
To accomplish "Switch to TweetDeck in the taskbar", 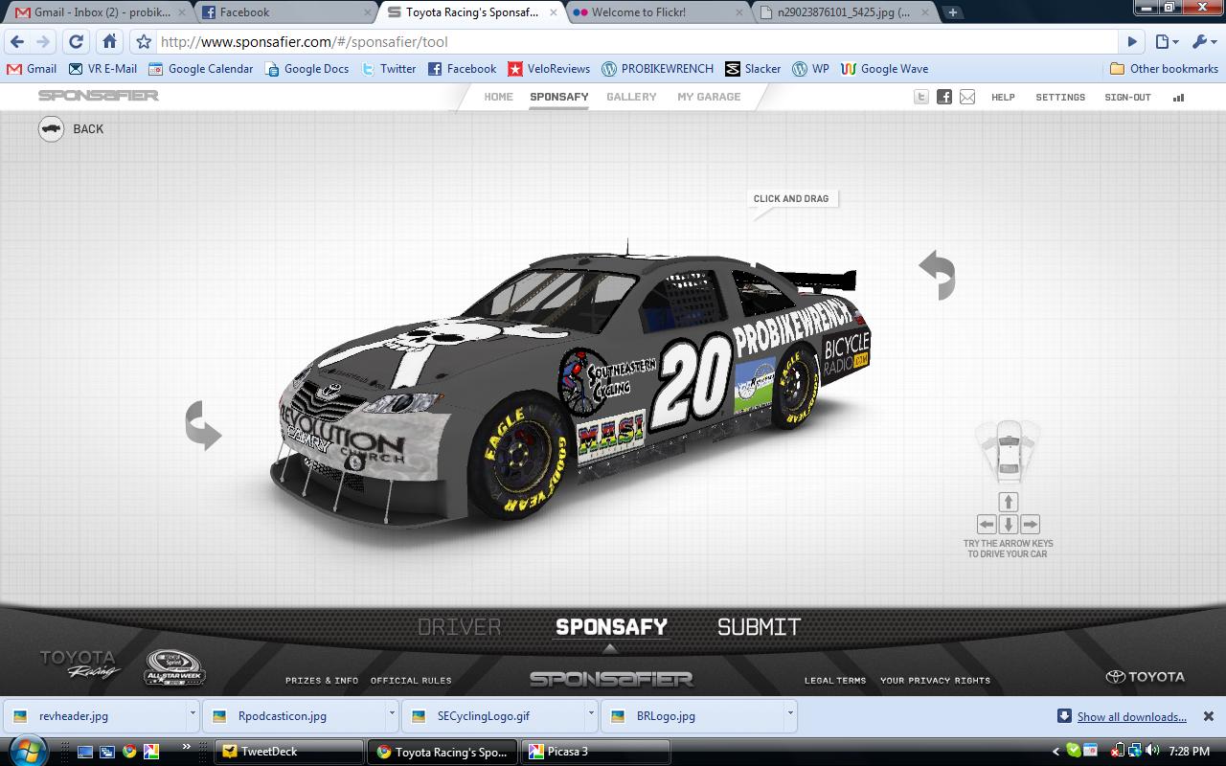I will [x=288, y=752].
